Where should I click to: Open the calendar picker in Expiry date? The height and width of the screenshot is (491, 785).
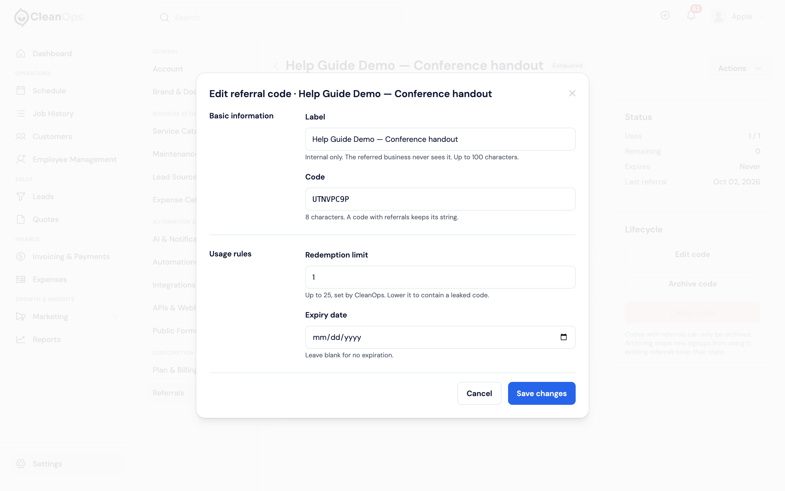click(x=563, y=337)
